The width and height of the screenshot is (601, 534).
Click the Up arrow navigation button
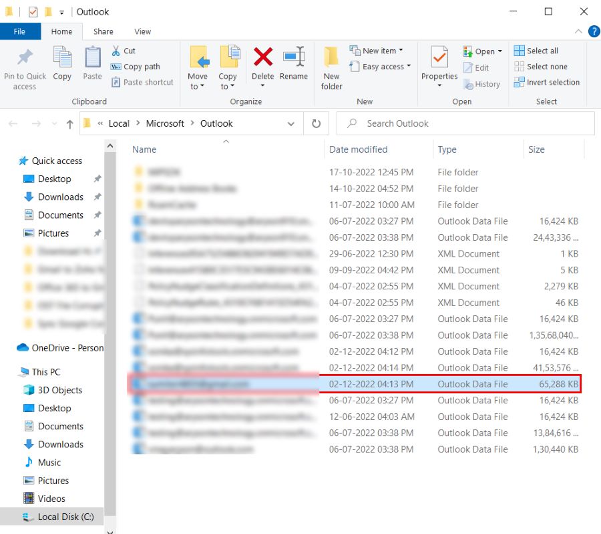point(70,124)
